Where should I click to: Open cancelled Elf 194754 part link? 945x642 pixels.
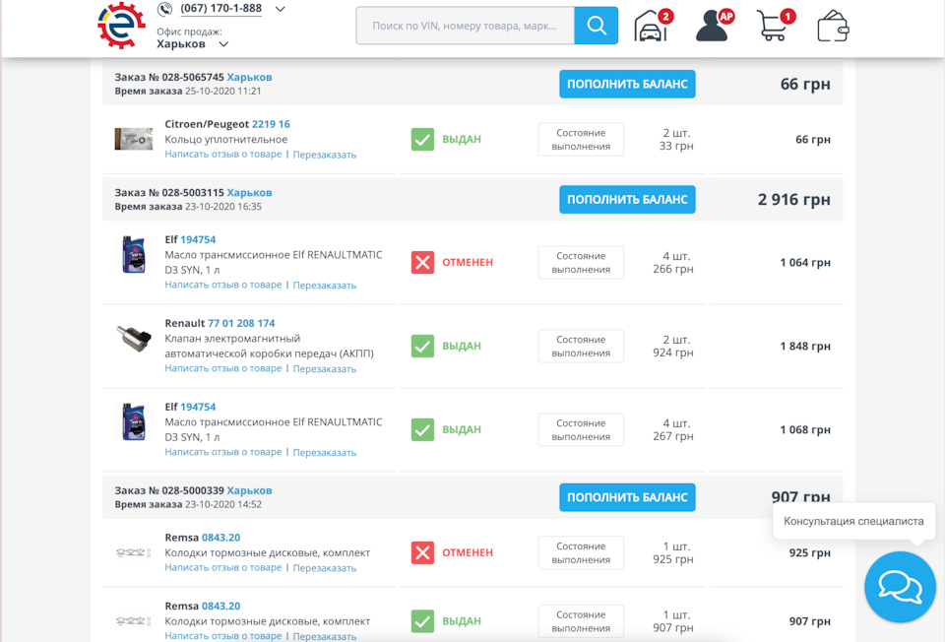(198, 240)
